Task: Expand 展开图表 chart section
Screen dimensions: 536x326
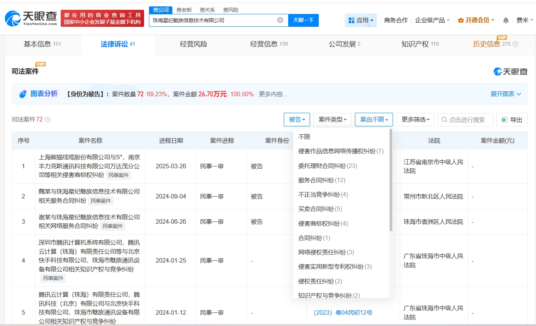Action: point(505,94)
